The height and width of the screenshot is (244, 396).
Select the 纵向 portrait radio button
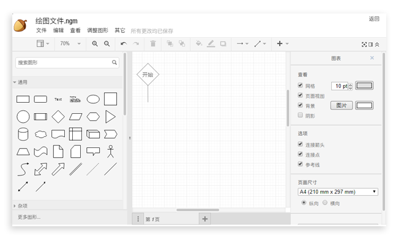[x=304, y=202]
